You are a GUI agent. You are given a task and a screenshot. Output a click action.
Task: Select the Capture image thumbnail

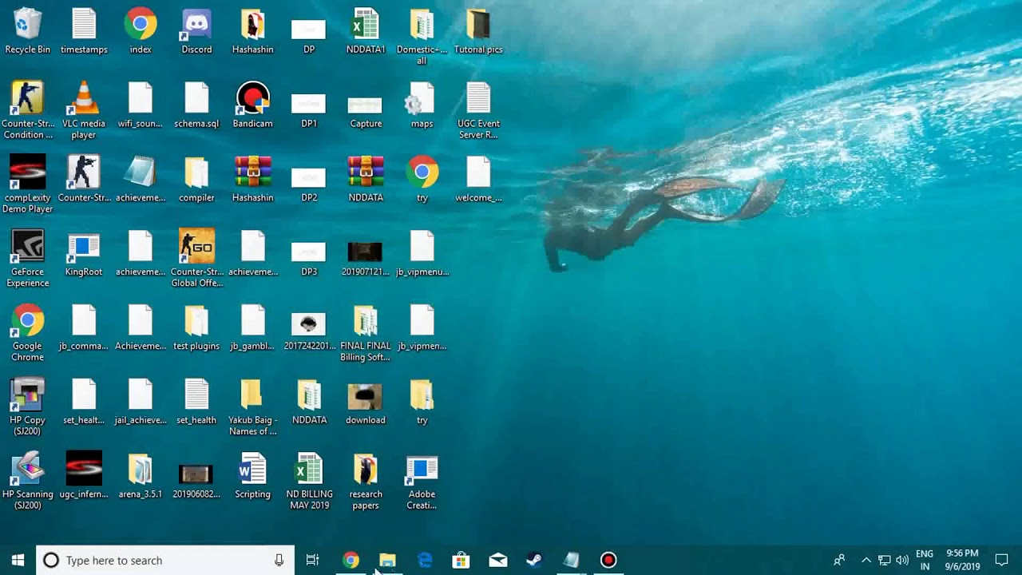[366, 106]
